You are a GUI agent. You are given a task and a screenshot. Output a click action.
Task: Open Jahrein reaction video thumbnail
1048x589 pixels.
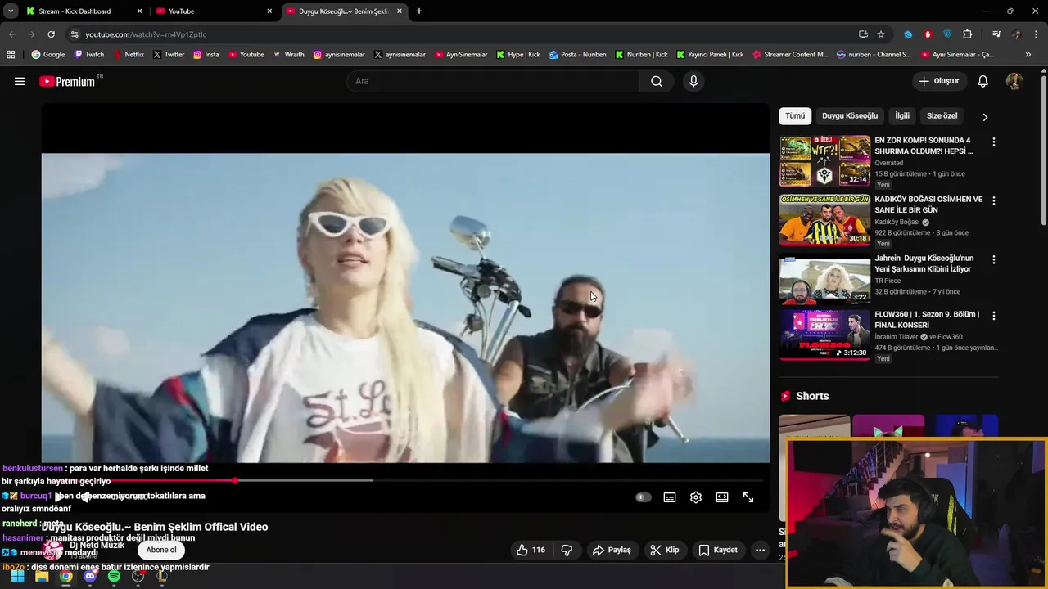point(824,280)
